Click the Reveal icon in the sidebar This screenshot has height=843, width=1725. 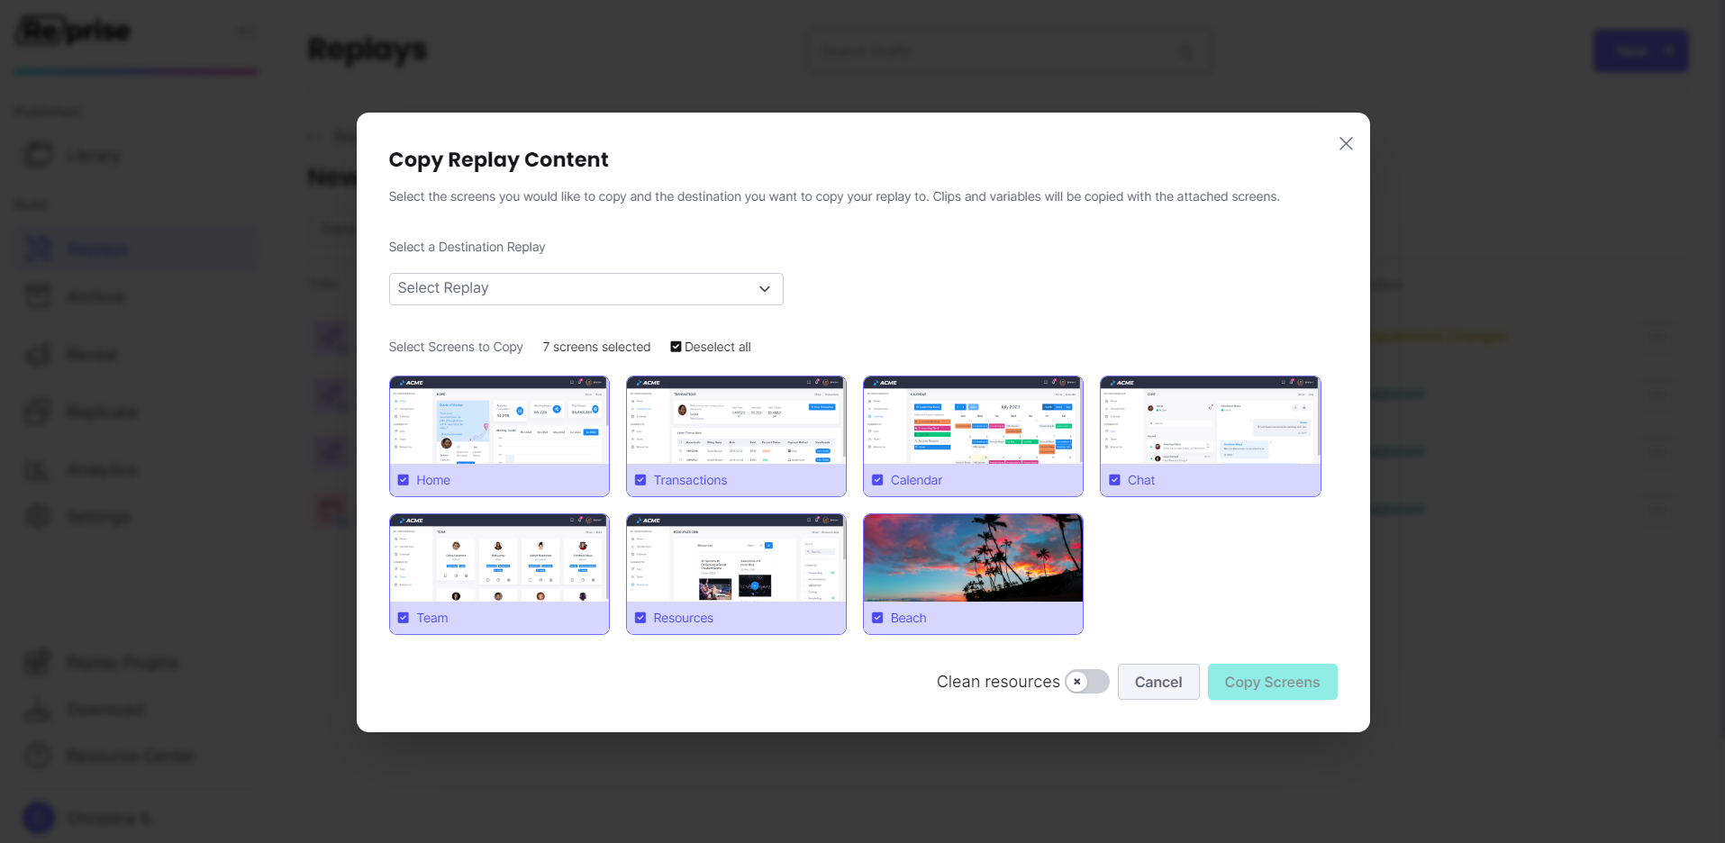(37, 354)
